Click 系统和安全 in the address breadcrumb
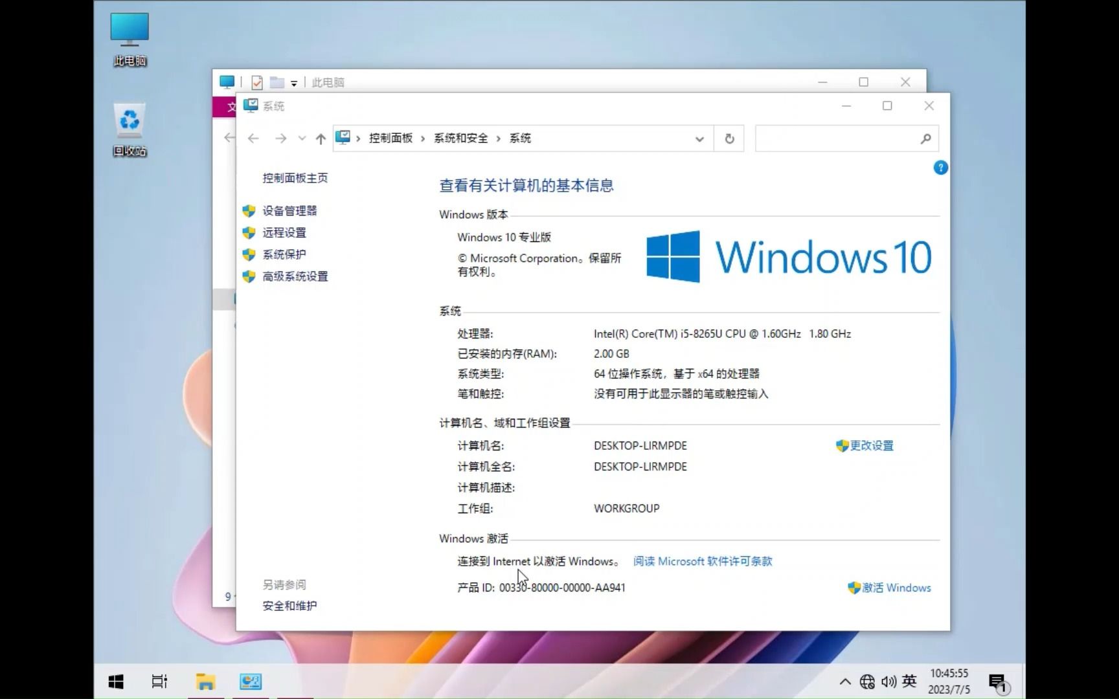 pos(460,138)
